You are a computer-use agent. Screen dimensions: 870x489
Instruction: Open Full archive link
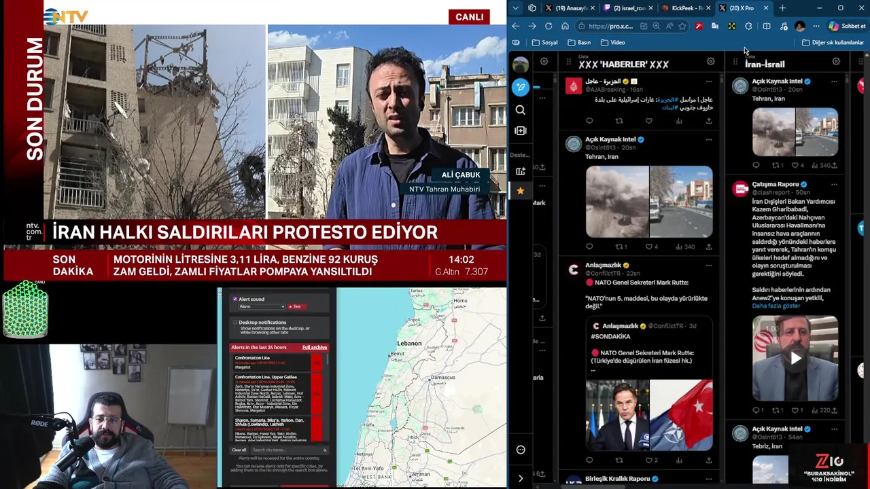[314, 347]
